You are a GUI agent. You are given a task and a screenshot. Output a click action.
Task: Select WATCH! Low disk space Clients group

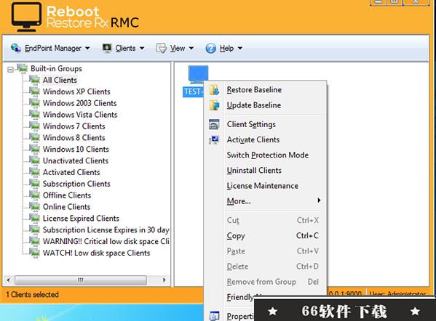[x=97, y=253]
